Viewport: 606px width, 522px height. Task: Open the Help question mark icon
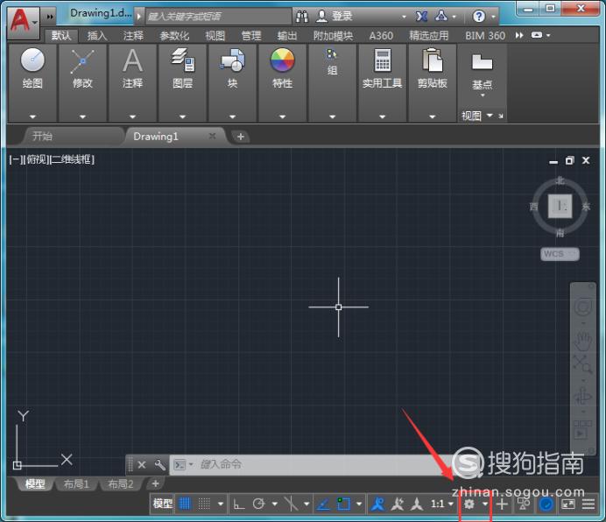[479, 17]
